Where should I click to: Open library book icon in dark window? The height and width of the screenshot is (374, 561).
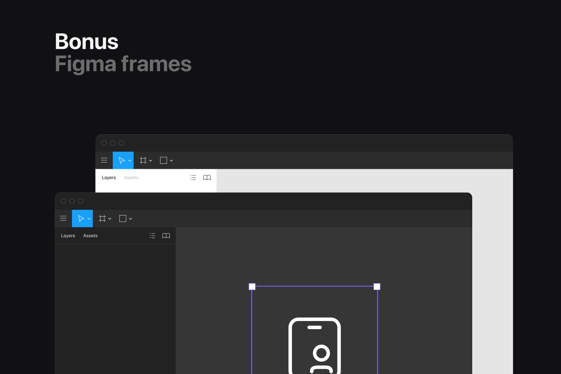click(166, 236)
